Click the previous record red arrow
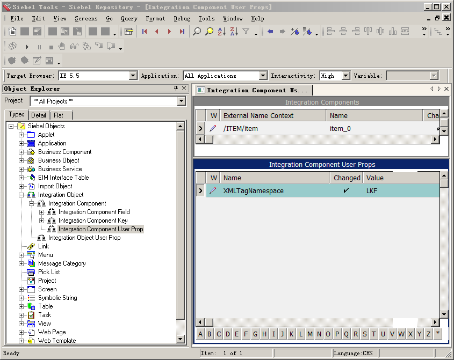454x360 pixels. 157,31
